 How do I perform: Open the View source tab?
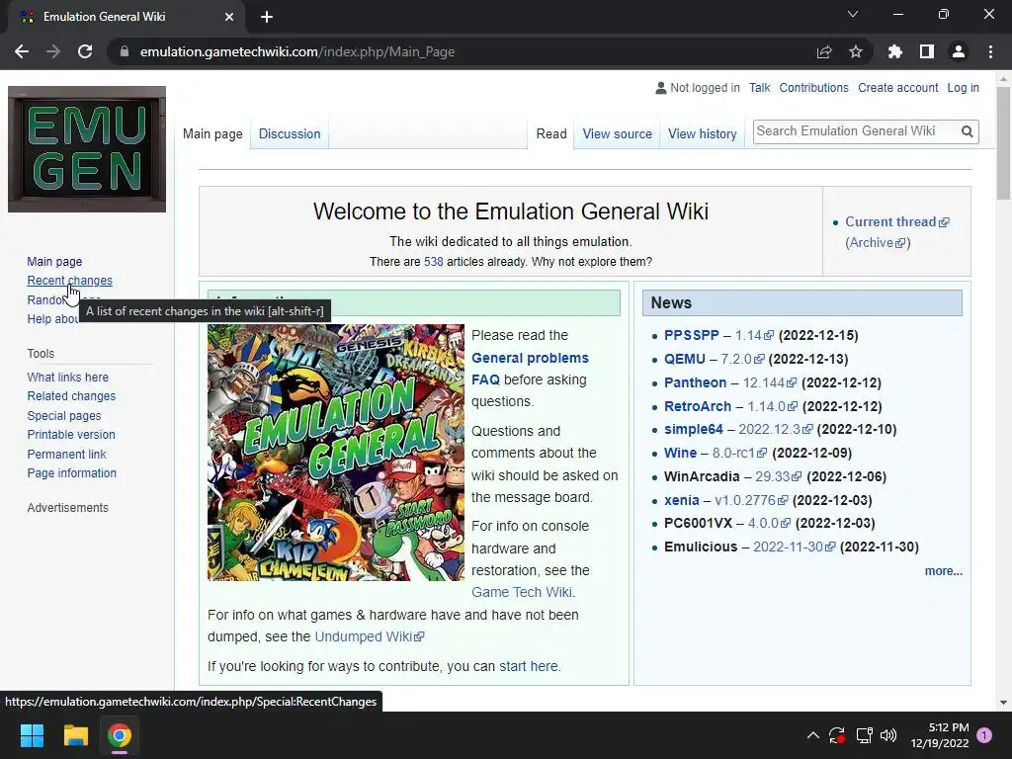point(617,134)
